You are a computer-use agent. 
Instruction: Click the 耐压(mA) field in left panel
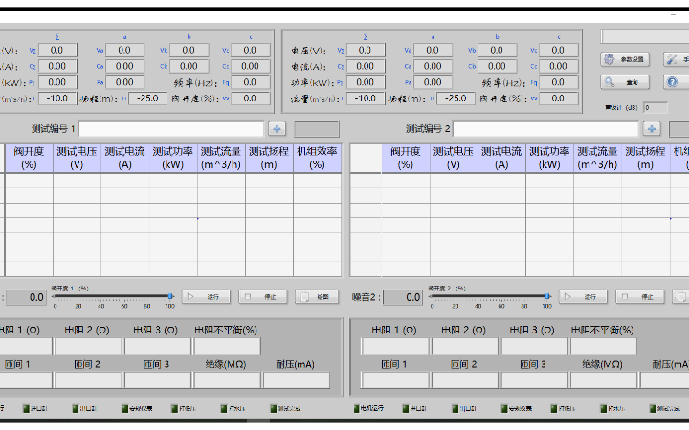(297, 380)
